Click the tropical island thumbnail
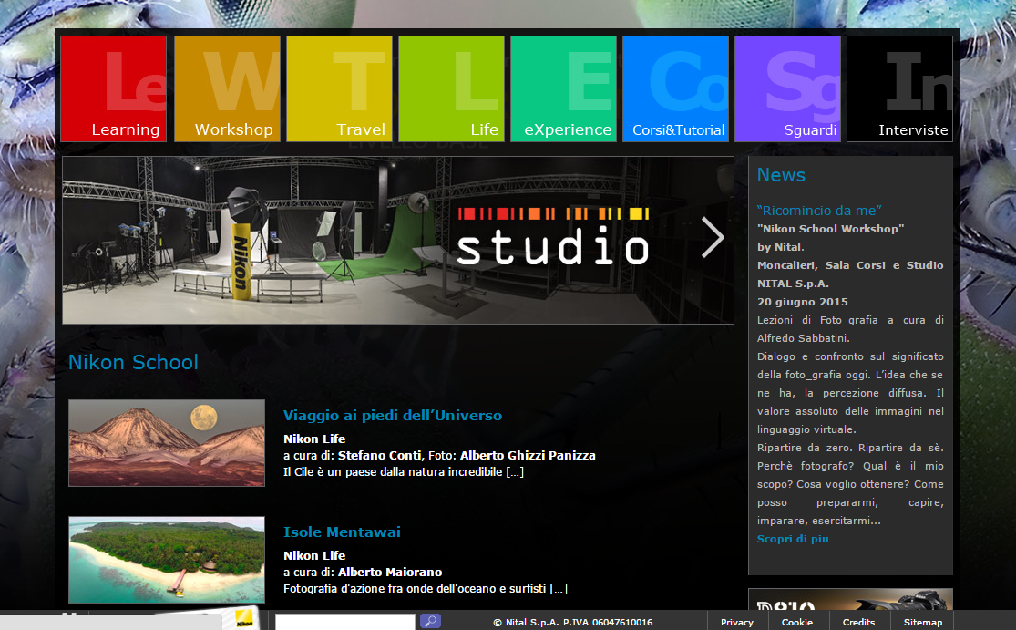1016x630 pixels. point(167,560)
